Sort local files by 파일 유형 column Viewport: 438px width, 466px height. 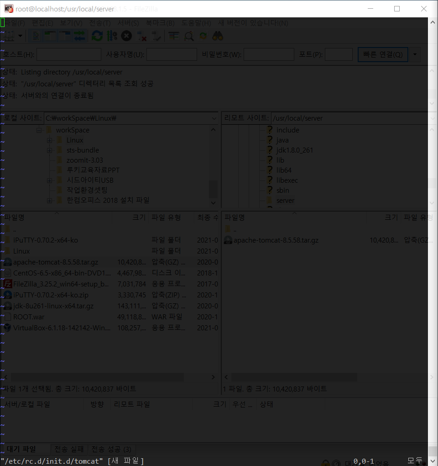point(172,217)
